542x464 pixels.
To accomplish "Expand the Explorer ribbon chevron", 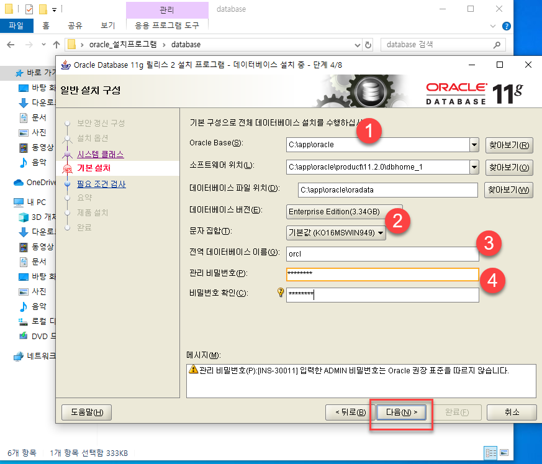I will (x=493, y=26).
